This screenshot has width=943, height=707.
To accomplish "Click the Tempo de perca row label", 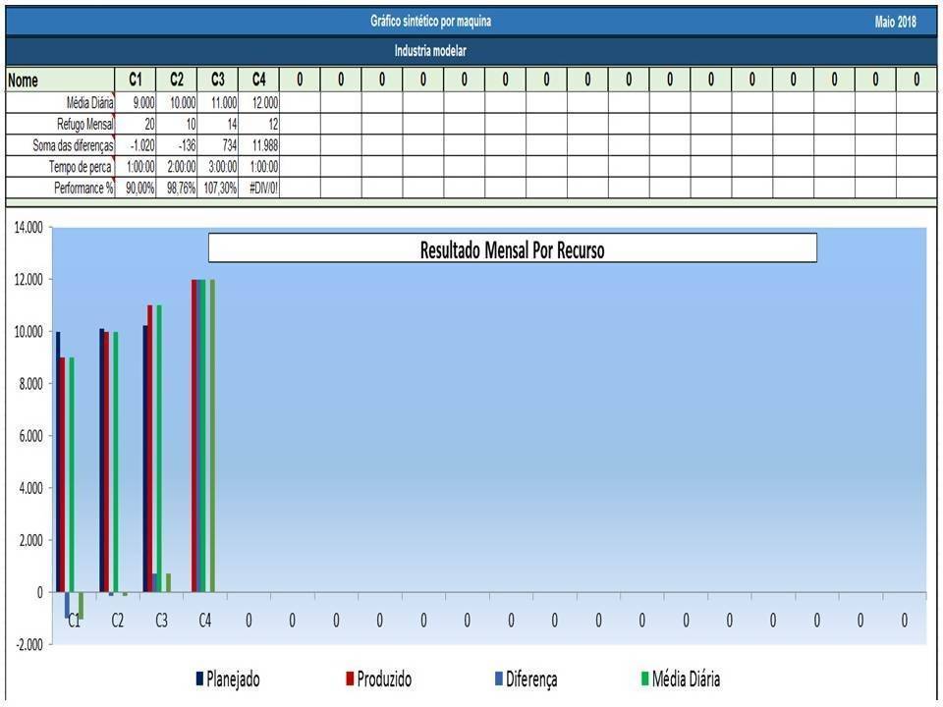I will click(x=81, y=166).
